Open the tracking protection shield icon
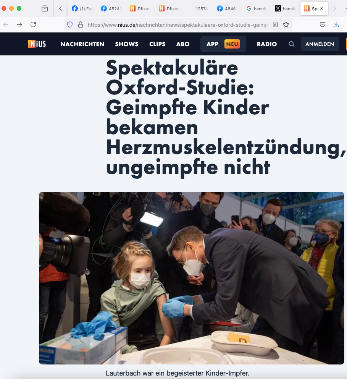 coord(70,24)
